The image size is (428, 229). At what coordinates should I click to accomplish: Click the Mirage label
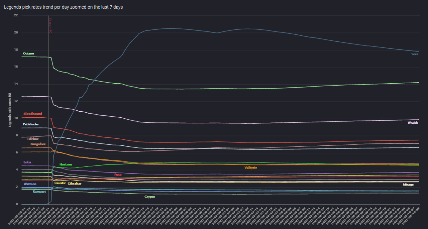[x=408, y=185]
